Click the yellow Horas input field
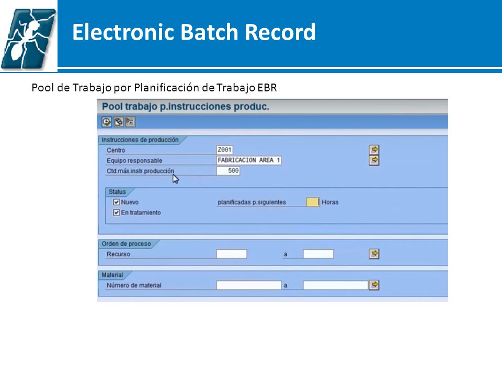 [313, 202]
